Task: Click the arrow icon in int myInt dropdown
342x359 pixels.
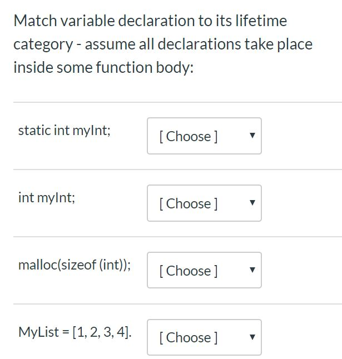Action: coord(252,203)
